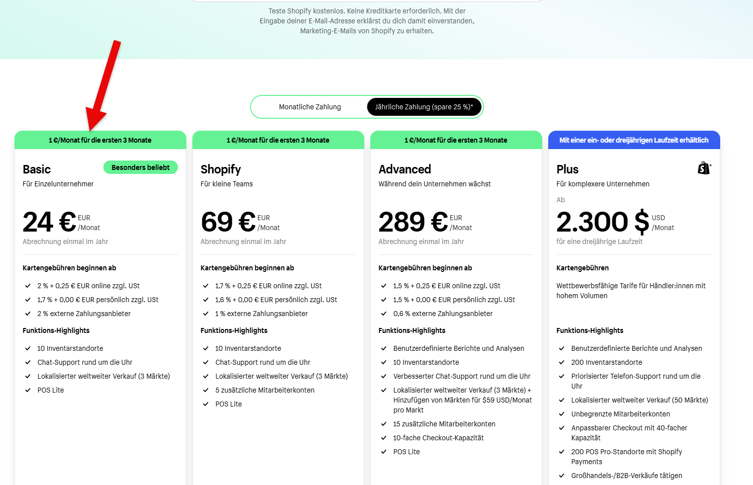The height and width of the screenshot is (485, 753).
Task: Click 'Verbesserter Chat-Support rund um die Uhr'
Action: (x=462, y=376)
